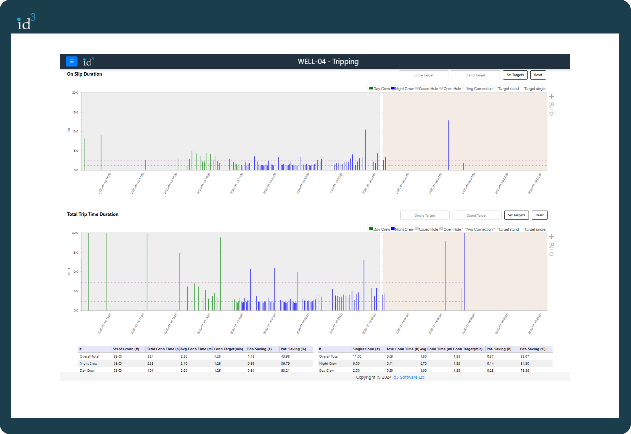Toggle Night Crew legend entry in Total Trip Time chart
The height and width of the screenshot is (434, 631).
click(x=402, y=229)
